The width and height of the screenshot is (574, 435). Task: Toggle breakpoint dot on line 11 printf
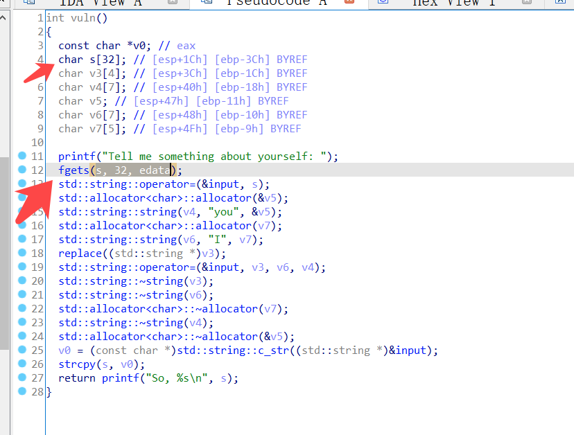tap(22, 156)
